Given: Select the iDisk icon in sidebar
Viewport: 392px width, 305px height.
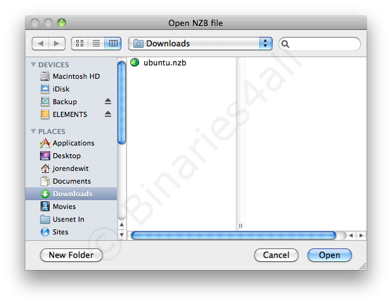Looking at the screenshot, I should click(45, 89).
